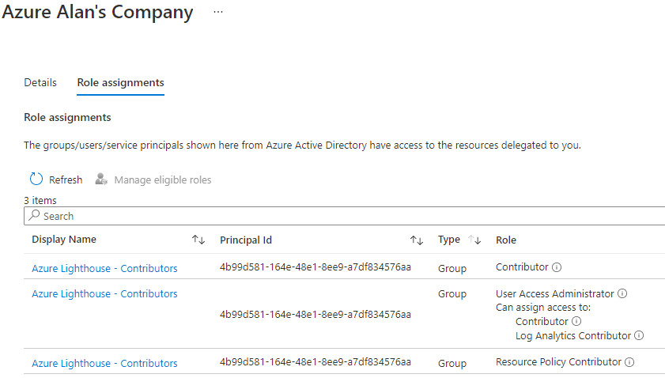Screen dimensions: 665x378
Task: Click the Manage eligible roles person icon
Action: point(101,180)
